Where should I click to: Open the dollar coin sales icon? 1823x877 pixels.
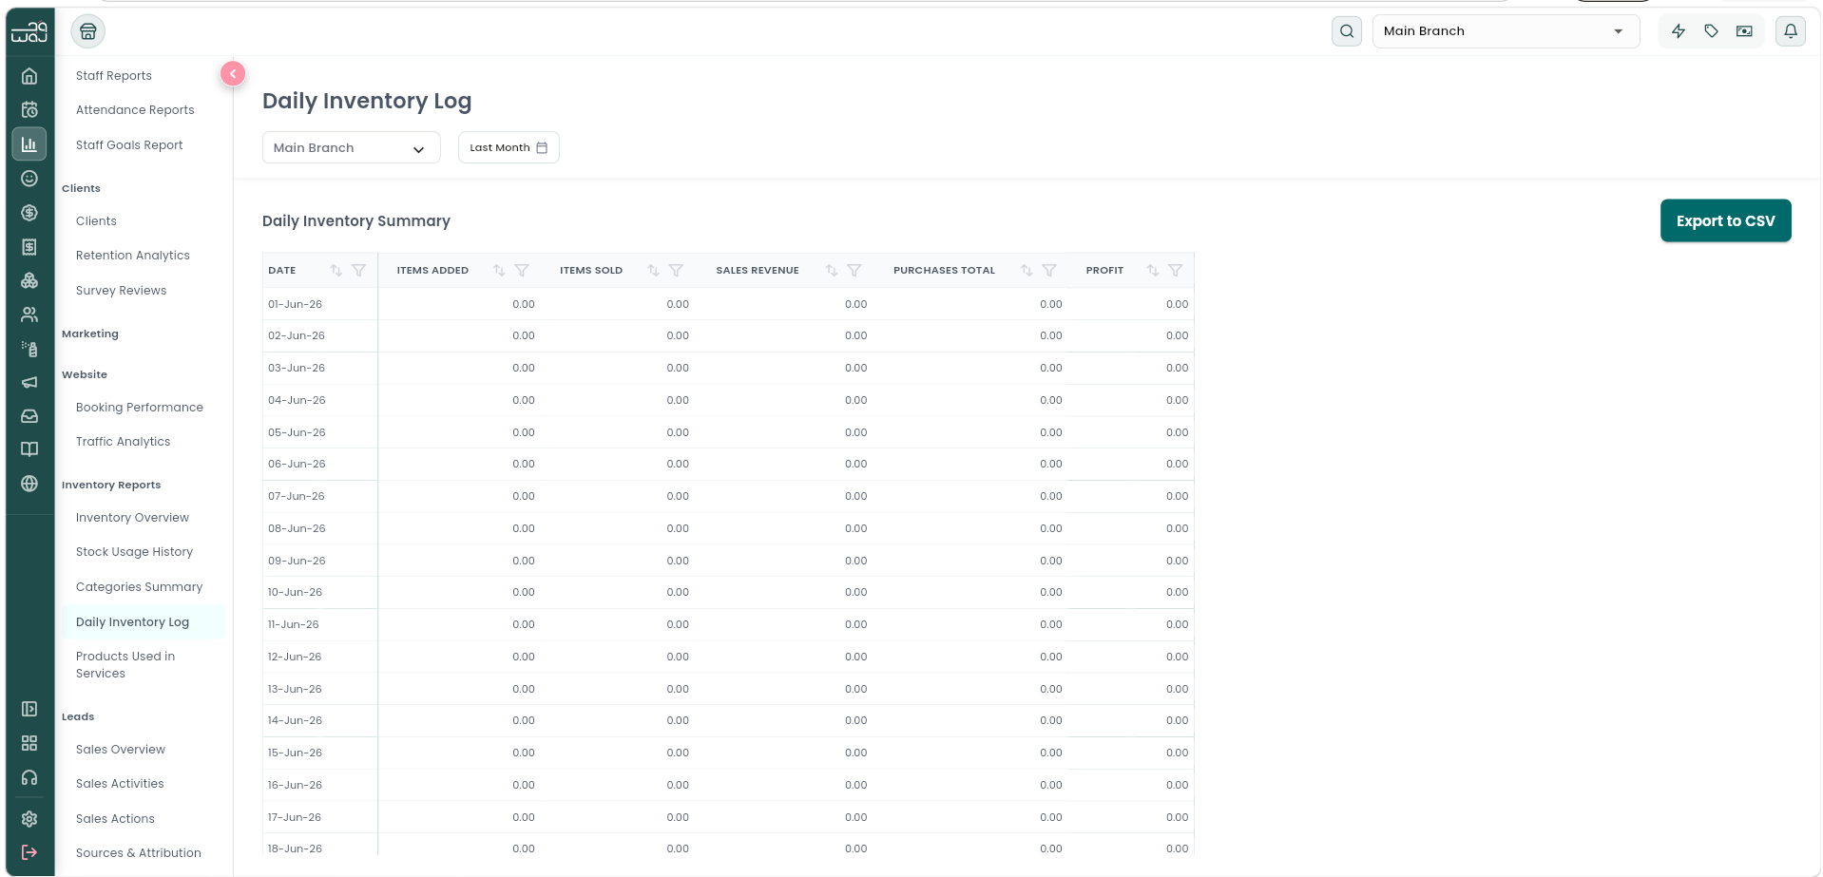coord(29,213)
